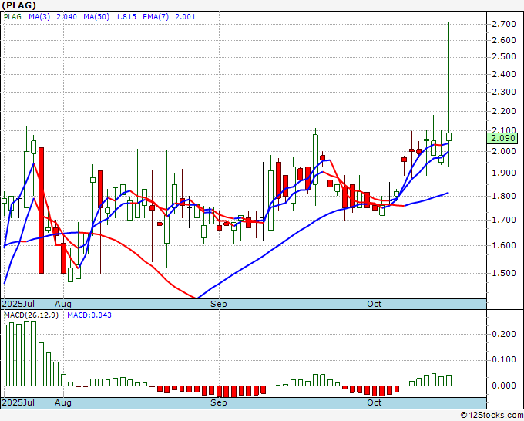The height and width of the screenshot is (421, 524).
Task: Click the 0.100 MACD axis label
Action: pyautogui.click(x=504, y=360)
